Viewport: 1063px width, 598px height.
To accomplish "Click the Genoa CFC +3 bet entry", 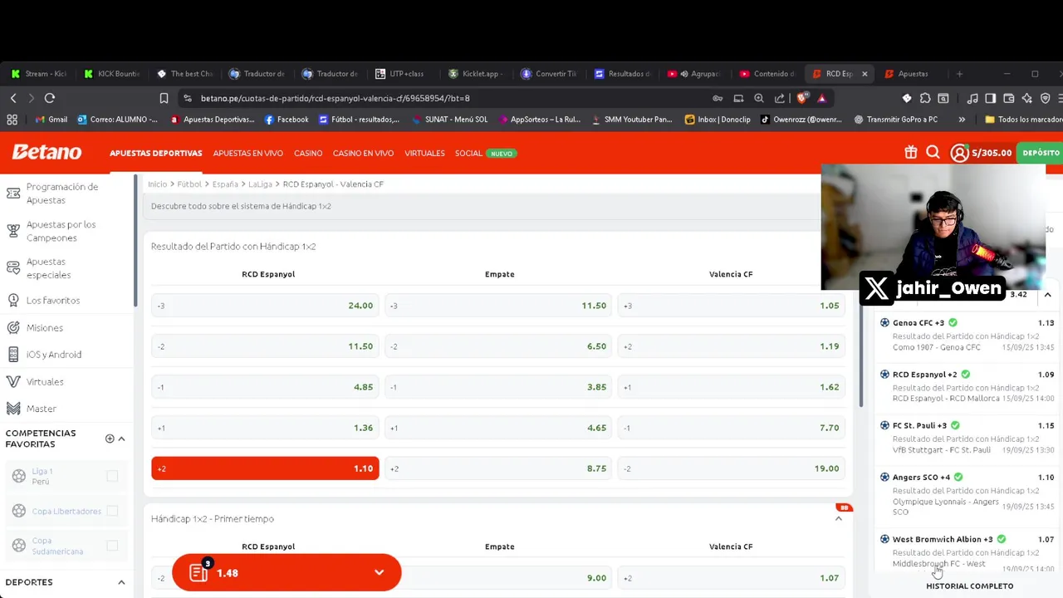I will 967,335.
